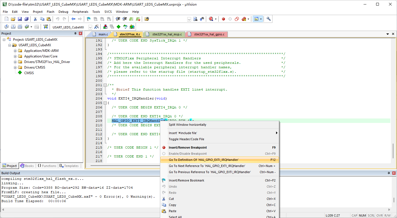
Task: Switch to the Books panel tab
Action: 27,166
